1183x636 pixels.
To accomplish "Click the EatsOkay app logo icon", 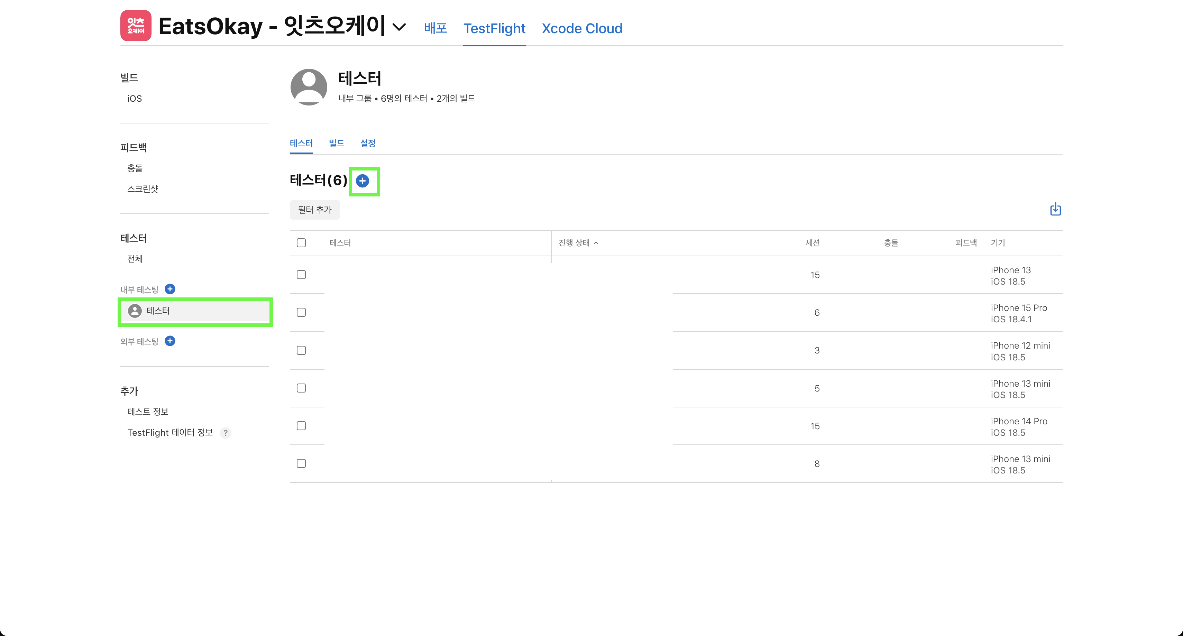I will point(136,26).
